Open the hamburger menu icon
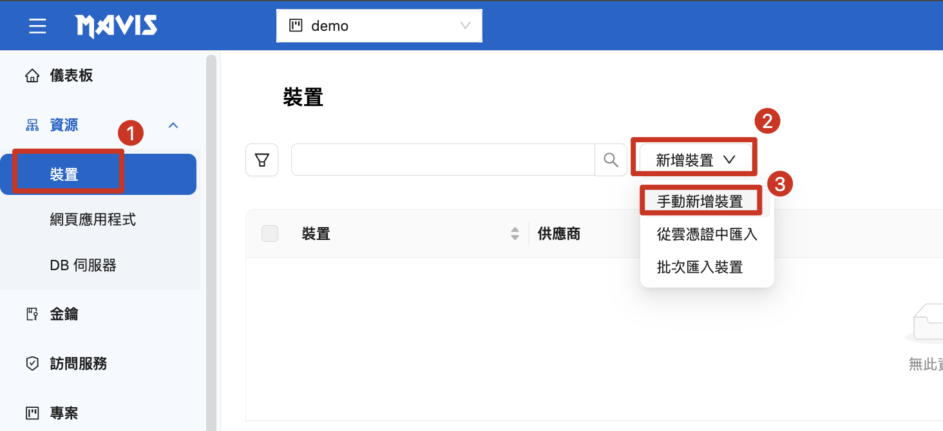Image resolution: width=943 pixels, height=431 pixels. (37, 26)
